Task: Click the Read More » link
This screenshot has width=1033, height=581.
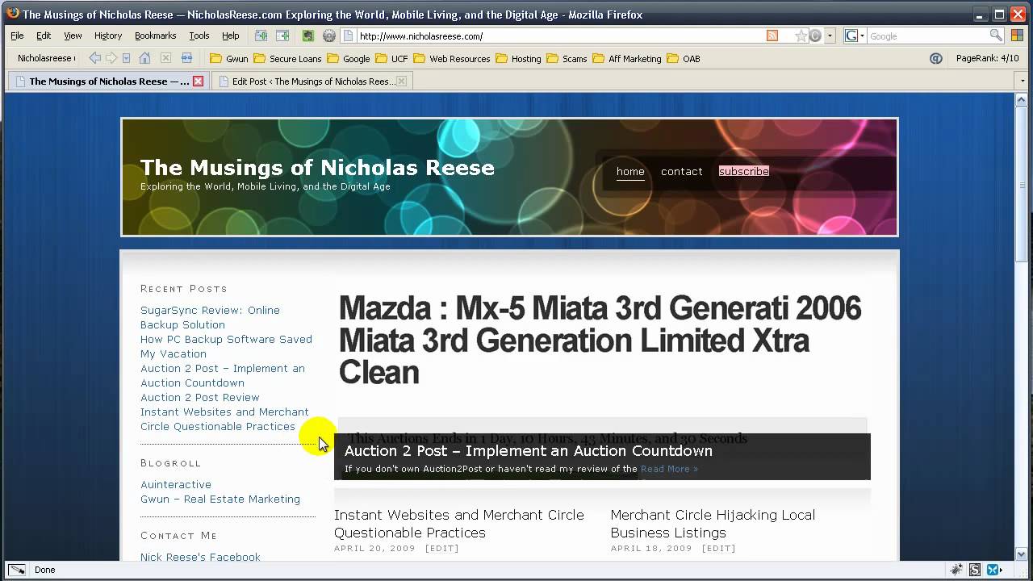Action: tap(669, 469)
